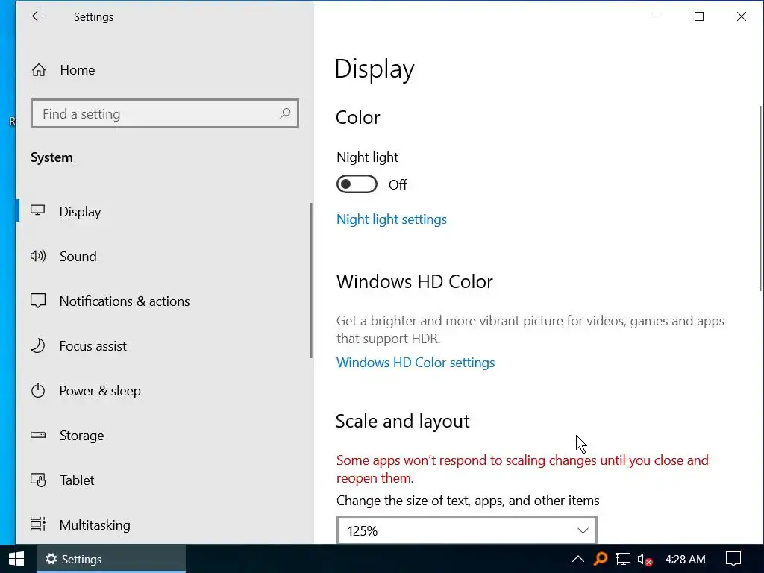Open the Action Center notification icon
Image resolution: width=764 pixels, height=573 pixels.
(x=733, y=559)
